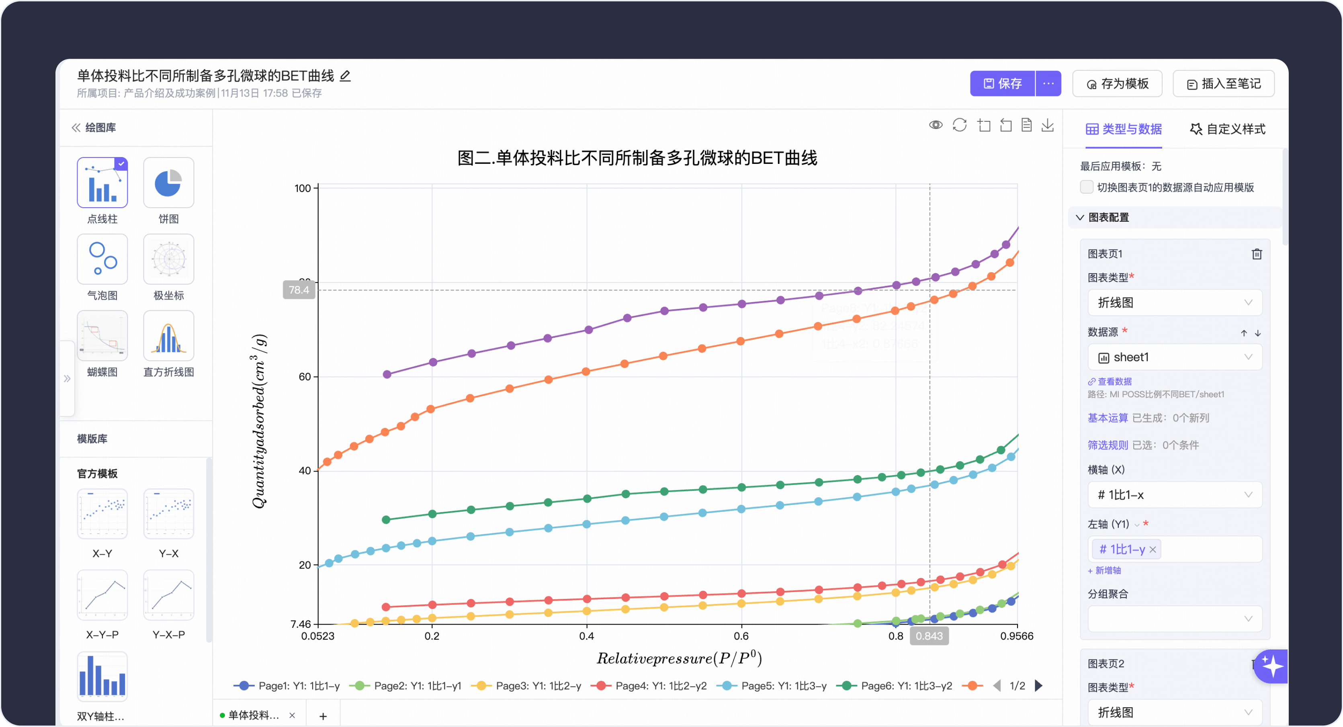The height and width of the screenshot is (727, 1343).
Task: Open 筛选规则 link
Action: [1108, 445]
